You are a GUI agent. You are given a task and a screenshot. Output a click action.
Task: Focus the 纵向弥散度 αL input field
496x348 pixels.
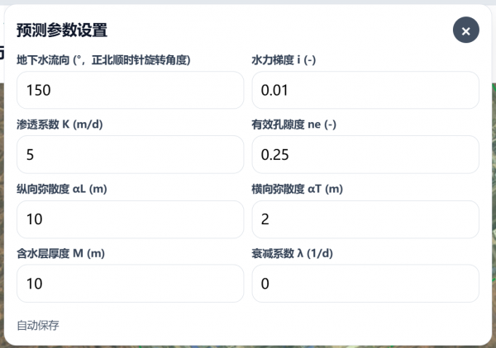coord(130,219)
